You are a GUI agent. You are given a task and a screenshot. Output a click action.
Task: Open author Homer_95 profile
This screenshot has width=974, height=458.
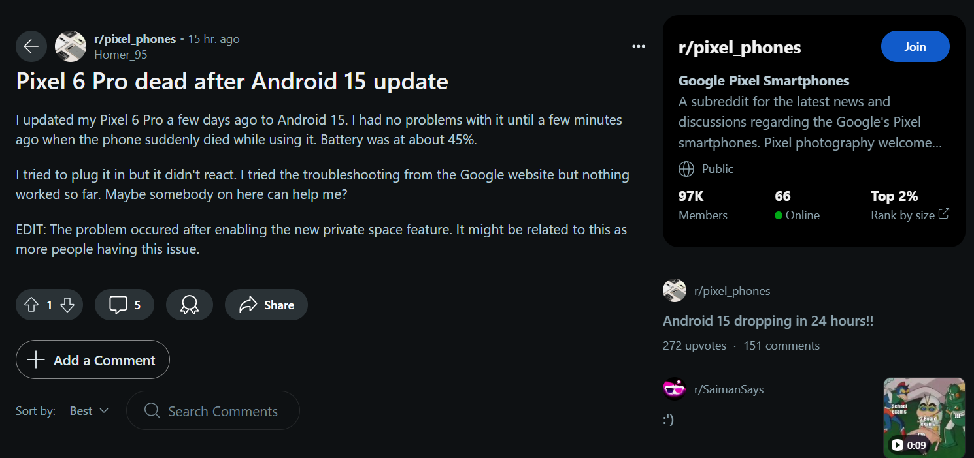[121, 55]
